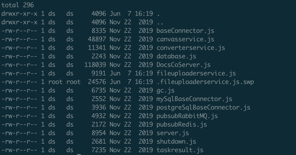
Task: Click the DocsCoServer.js filename
Action: (x=183, y=65)
